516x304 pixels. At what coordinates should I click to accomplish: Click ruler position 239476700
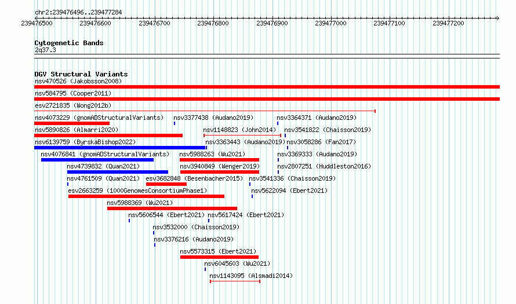[x=154, y=23]
